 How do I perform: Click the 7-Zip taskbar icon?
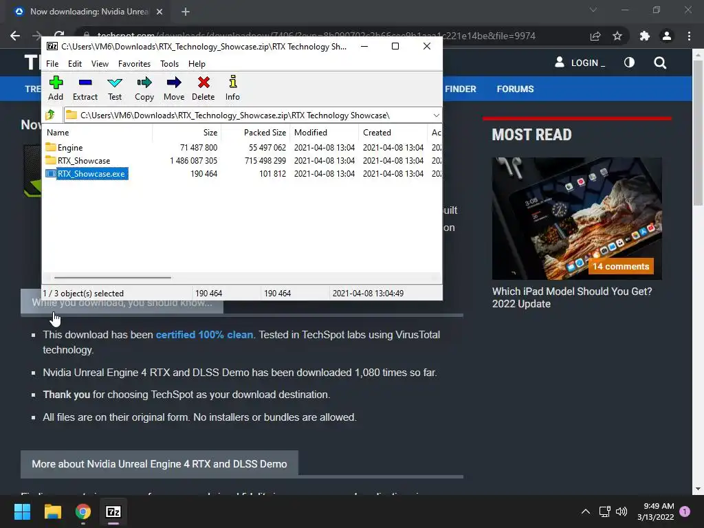click(113, 511)
